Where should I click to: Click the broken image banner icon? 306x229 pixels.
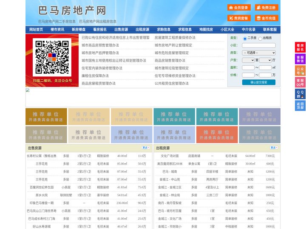pos(28,90)
